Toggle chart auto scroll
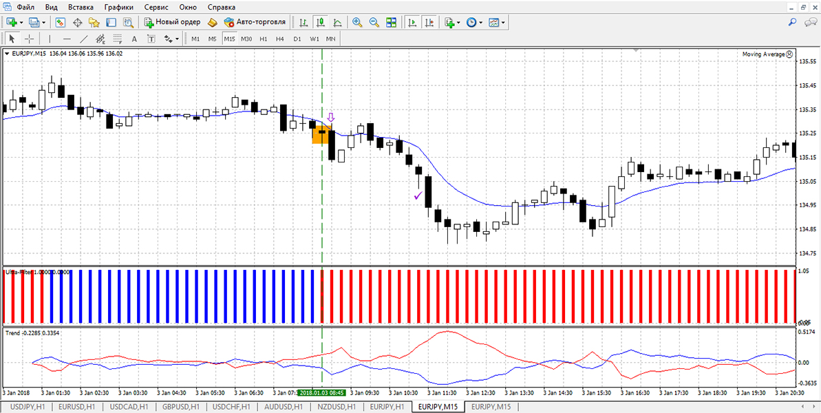 413,23
